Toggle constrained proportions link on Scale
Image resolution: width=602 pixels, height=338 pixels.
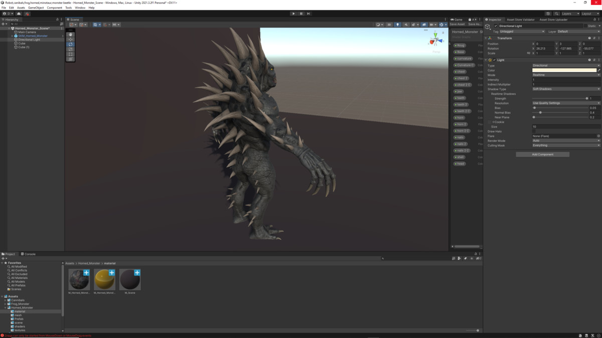(528, 53)
